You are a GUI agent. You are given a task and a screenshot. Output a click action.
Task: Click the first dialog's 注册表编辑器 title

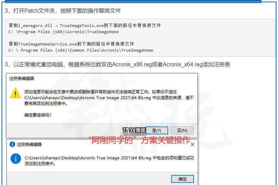21,78
